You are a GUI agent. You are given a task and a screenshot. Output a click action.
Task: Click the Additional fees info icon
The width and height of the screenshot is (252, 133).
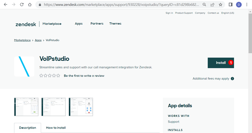(232, 78)
